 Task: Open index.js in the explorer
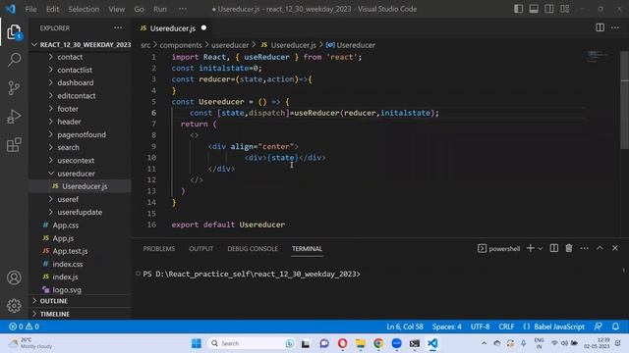point(65,277)
